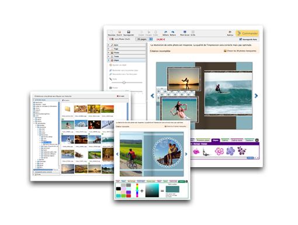
Task: Click the Nouveau (new document) toolbar icon
Action: tap(112, 32)
